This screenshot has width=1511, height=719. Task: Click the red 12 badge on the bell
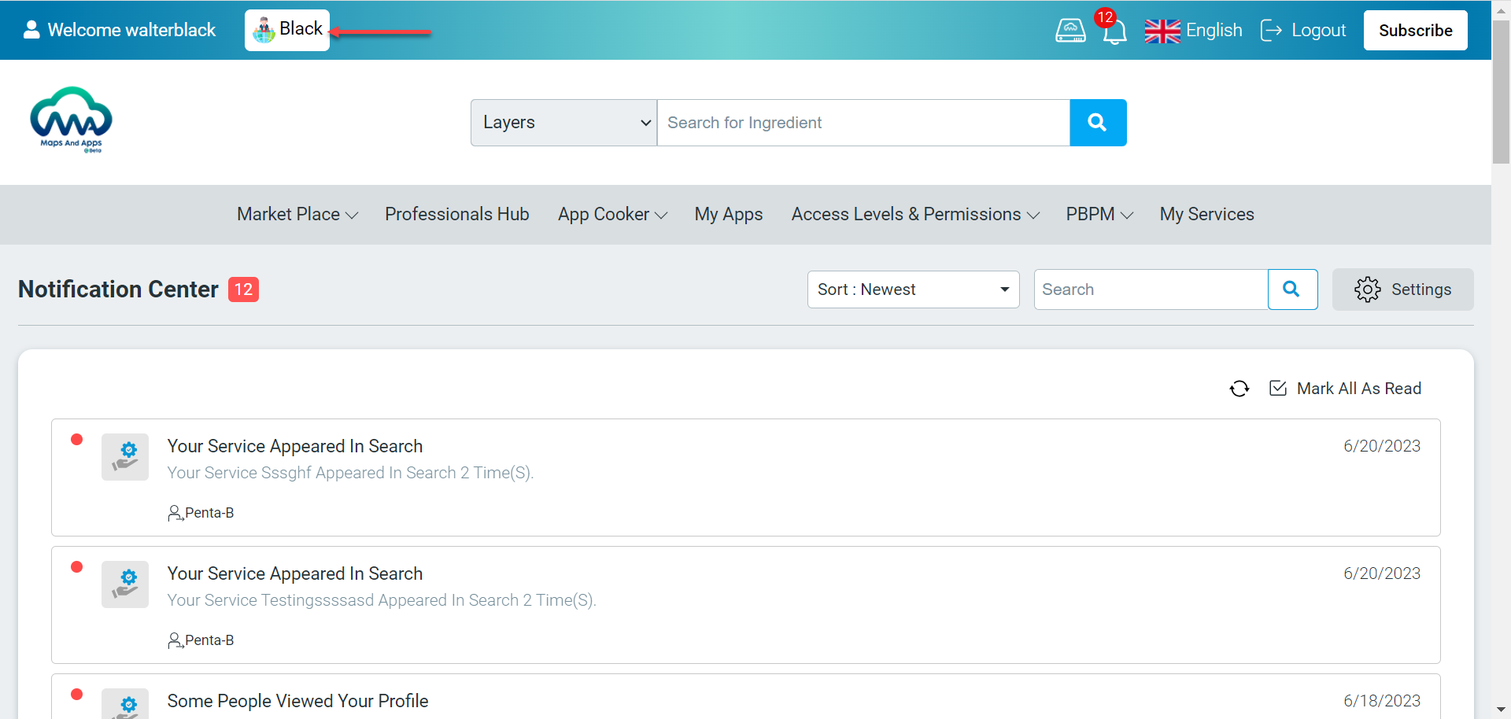[x=1105, y=17]
